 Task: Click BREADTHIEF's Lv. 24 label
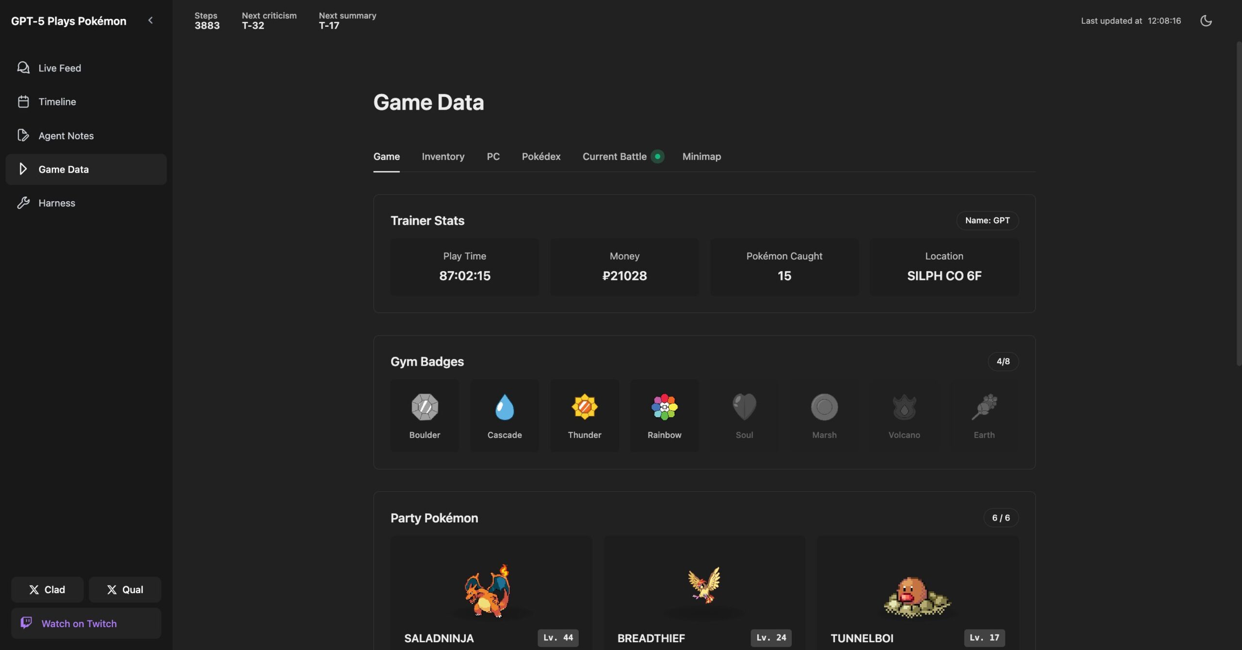pyautogui.click(x=771, y=638)
